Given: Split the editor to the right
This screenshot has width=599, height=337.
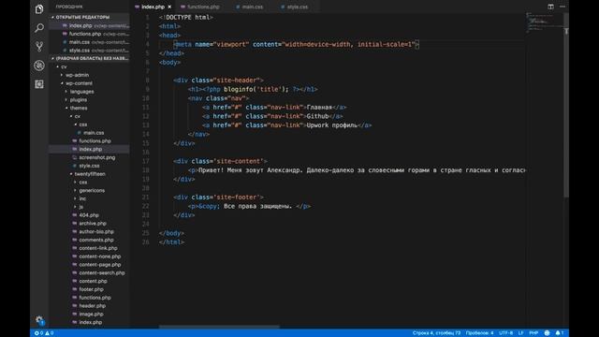Looking at the screenshot, I should point(550,7).
